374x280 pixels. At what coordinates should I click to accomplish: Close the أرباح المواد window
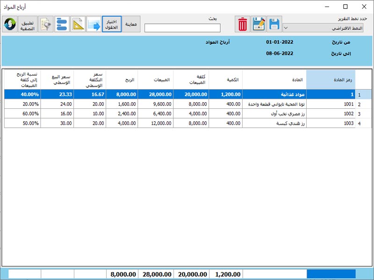[364, 7]
